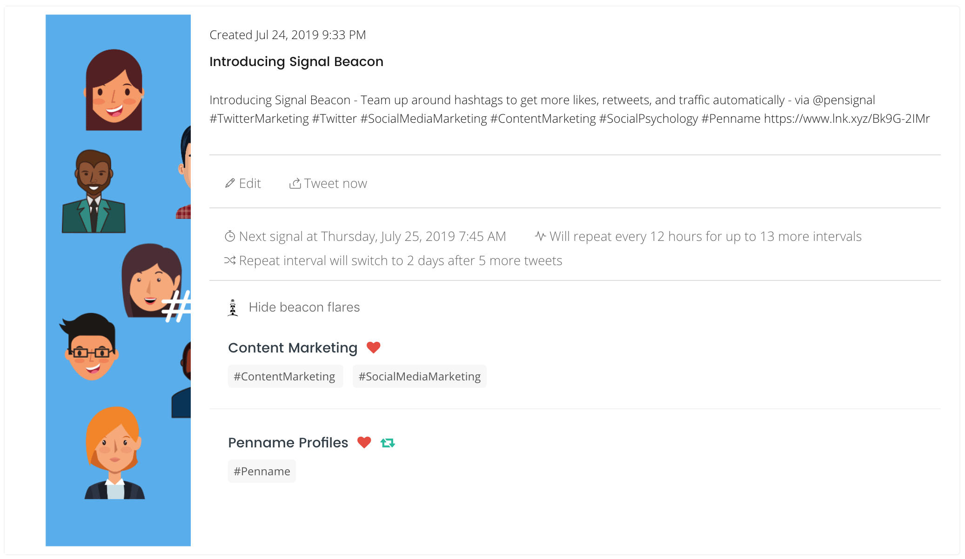The height and width of the screenshot is (559, 965).
Task: Click the clock icon beside Next signal
Action: [230, 236]
